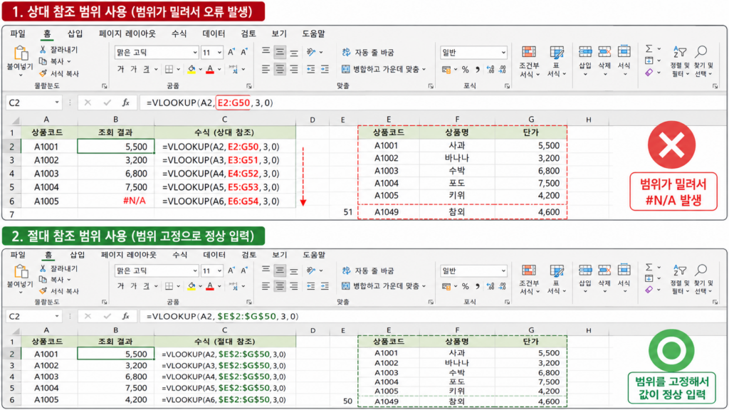729x410 pixels.
Task: Increase font size in example 1 ribbon
Action: (231, 52)
